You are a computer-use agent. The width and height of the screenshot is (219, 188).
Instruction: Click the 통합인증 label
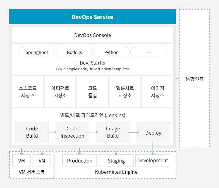click(195, 79)
